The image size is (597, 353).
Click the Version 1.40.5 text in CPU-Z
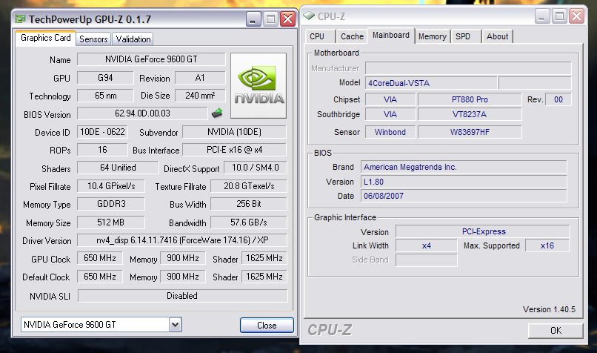[549, 309]
